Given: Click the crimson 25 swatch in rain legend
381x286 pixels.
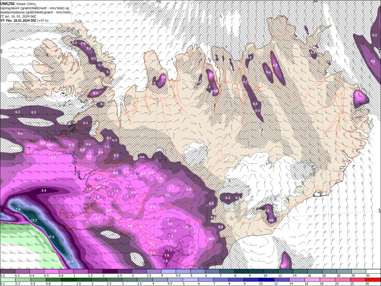Looking at the screenshot, I should point(358,279).
